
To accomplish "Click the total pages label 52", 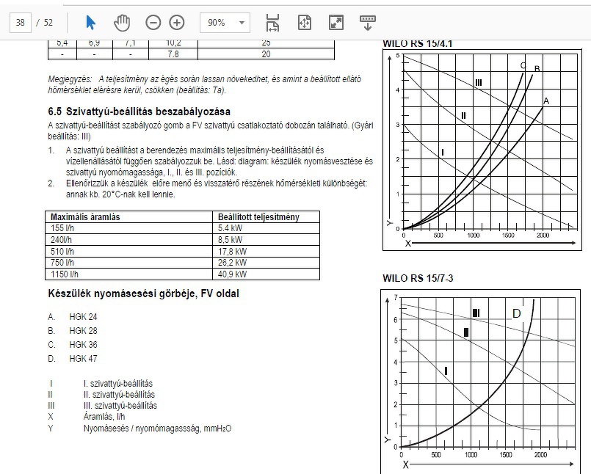I will point(48,23).
